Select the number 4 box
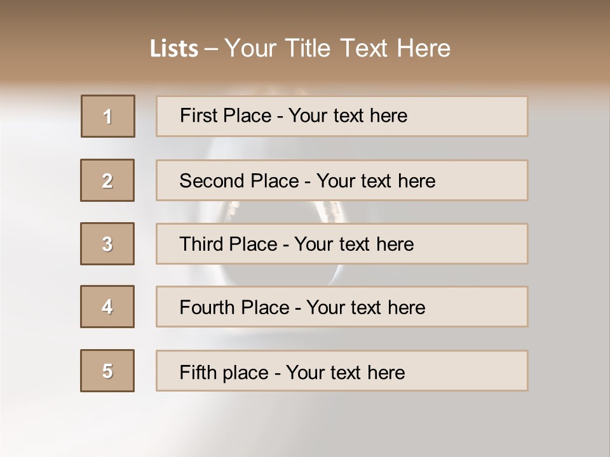 click(x=107, y=307)
